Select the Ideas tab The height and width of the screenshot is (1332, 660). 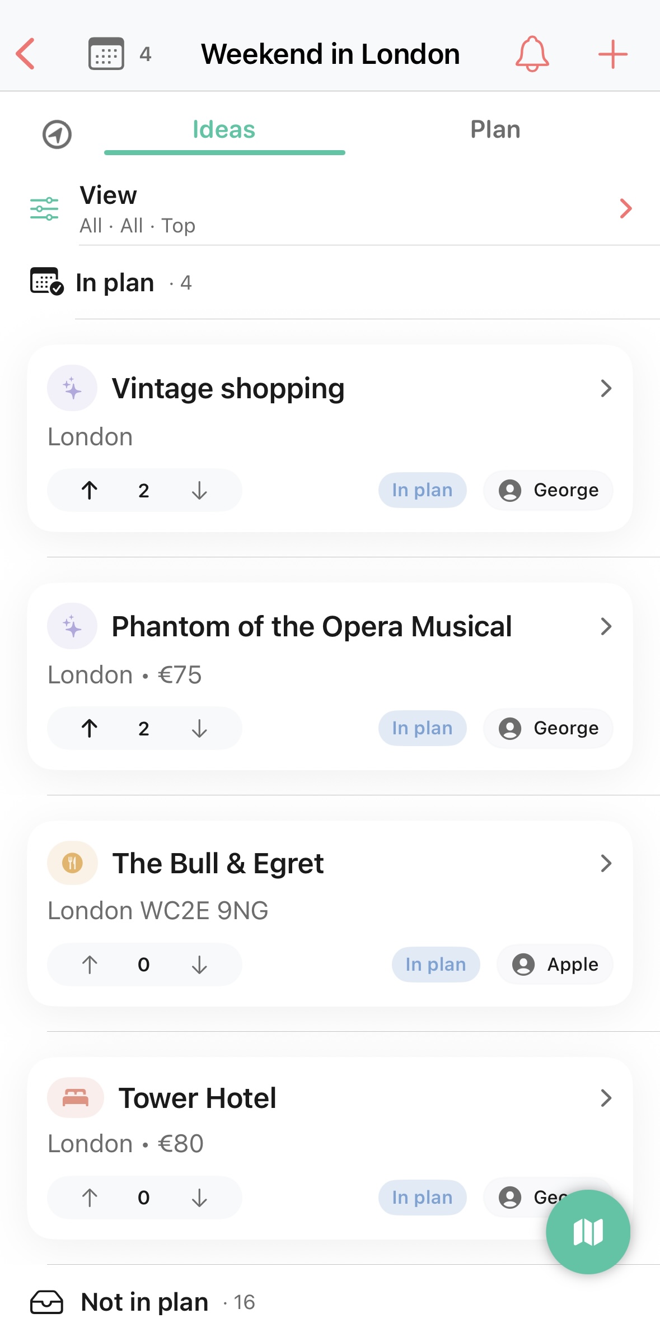point(224,130)
